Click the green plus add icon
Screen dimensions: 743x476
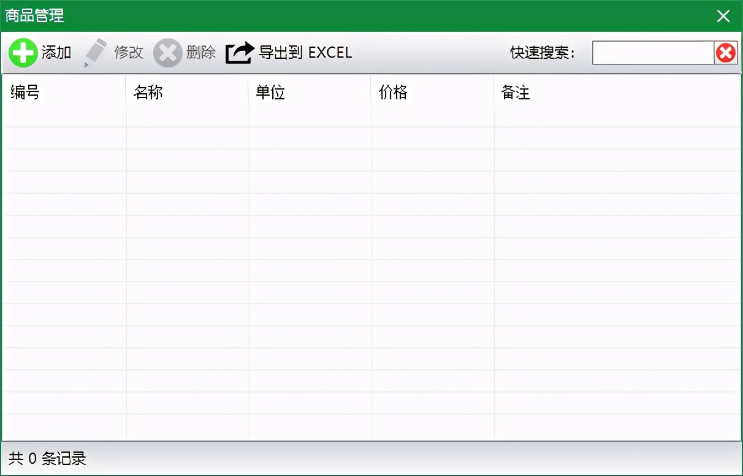pos(23,53)
